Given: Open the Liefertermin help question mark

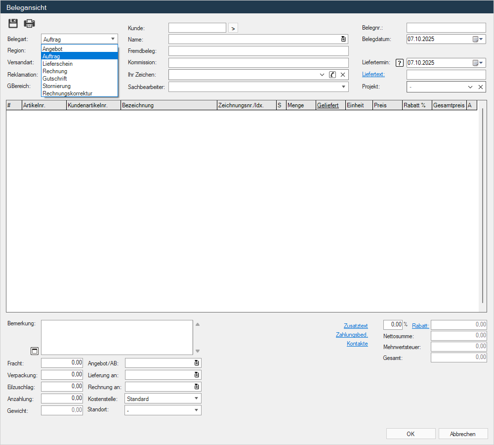Looking at the screenshot, I should tap(400, 63).
